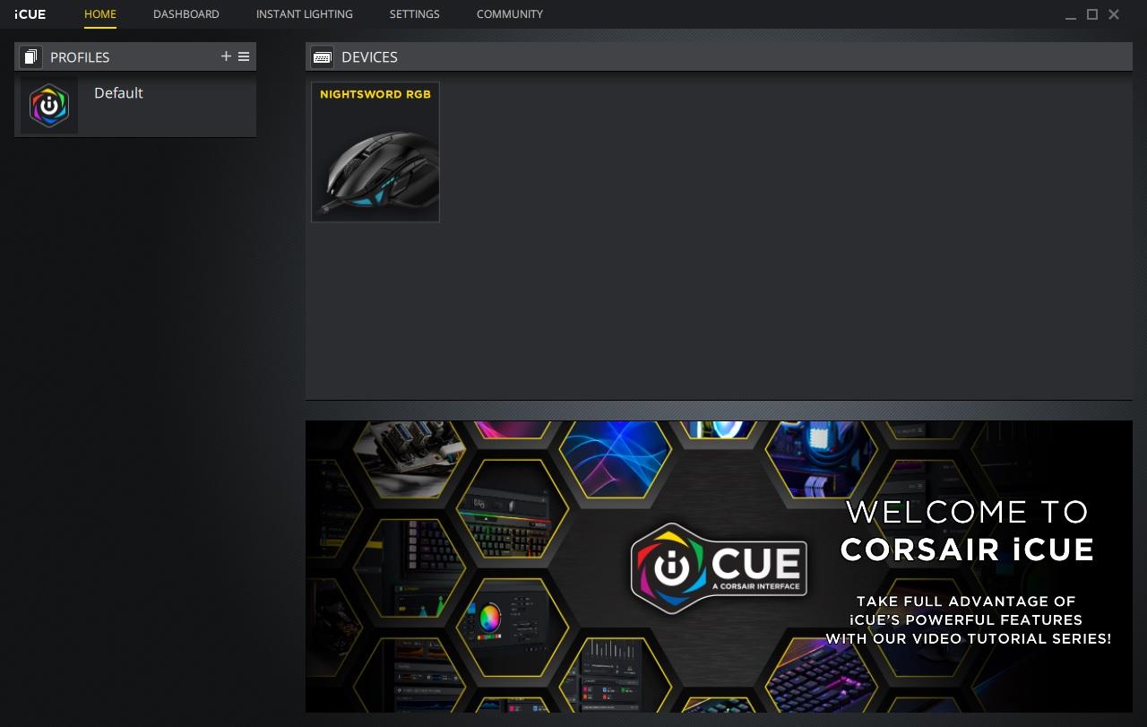Click the iCUE logo in title bar

pyautogui.click(x=30, y=14)
